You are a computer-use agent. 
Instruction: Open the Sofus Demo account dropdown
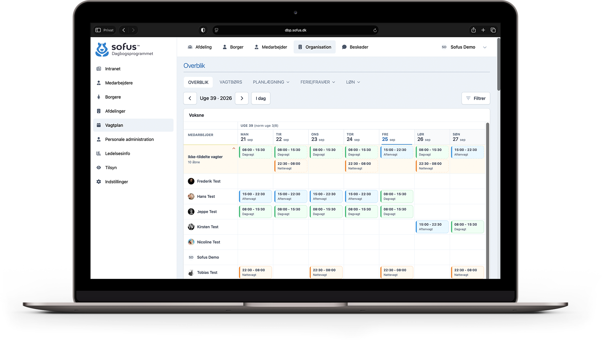485,47
